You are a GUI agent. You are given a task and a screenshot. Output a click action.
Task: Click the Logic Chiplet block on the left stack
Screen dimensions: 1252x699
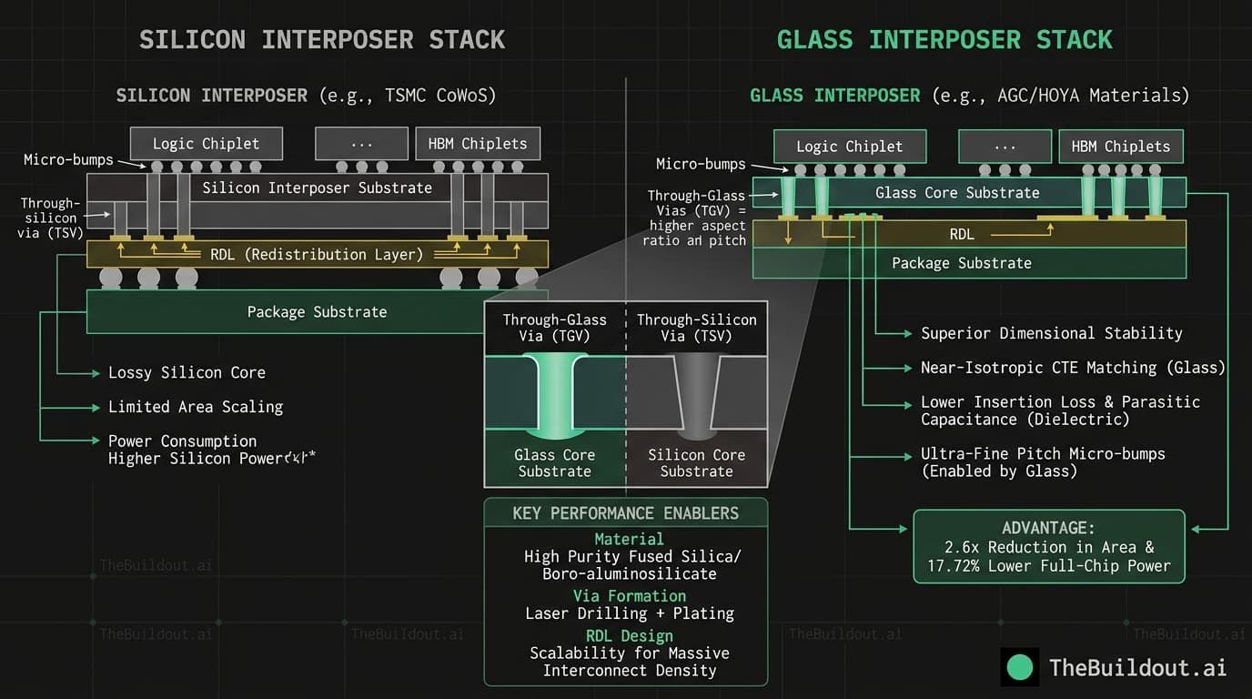[x=206, y=143]
